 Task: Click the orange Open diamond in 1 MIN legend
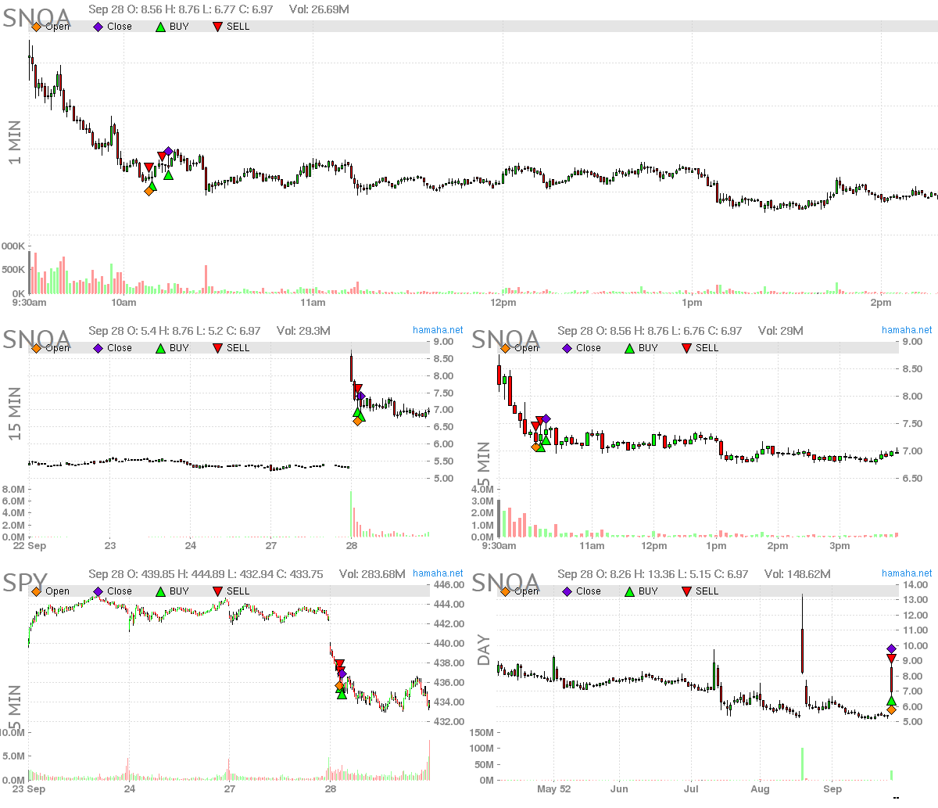click(x=36, y=27)
